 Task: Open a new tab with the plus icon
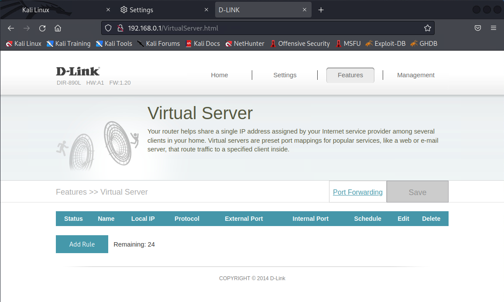(321, 10)
